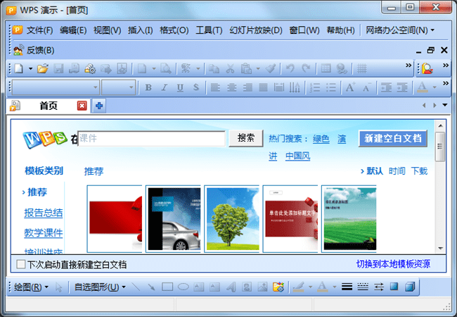Screen dimensions: 457x317
Task: Align text right
Action: coord(247,87)
